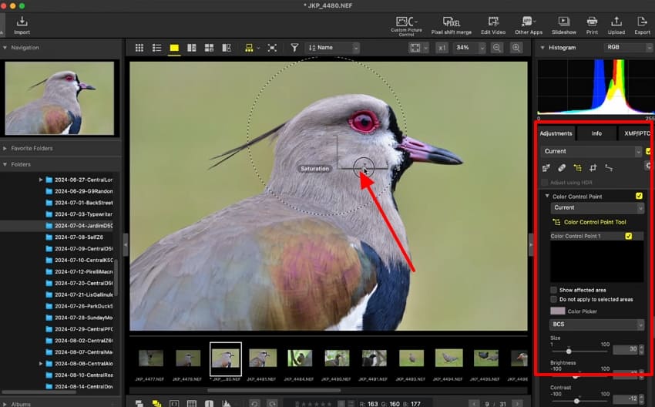Open Custom Picture Control
The width and height of the screenshot is (655, 407).
click(406, 25)
